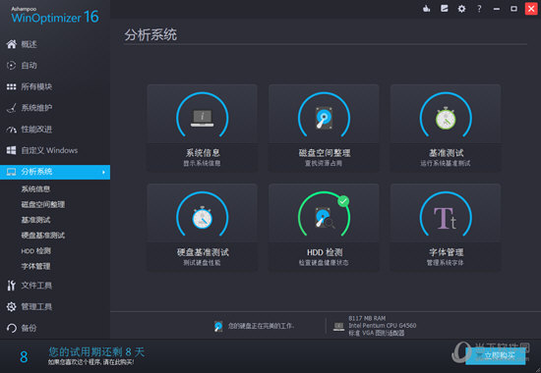Collapse 分析系统 submenu arrow
Image resolution: width=541 pixels, height=373 pixels.
click(103, 172)
